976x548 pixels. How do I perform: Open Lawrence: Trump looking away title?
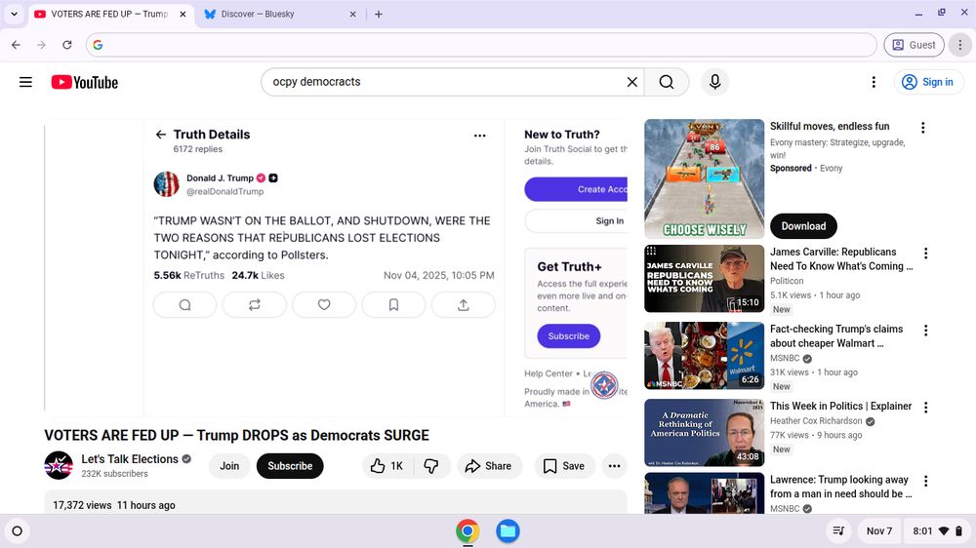[x=841, y=487]
